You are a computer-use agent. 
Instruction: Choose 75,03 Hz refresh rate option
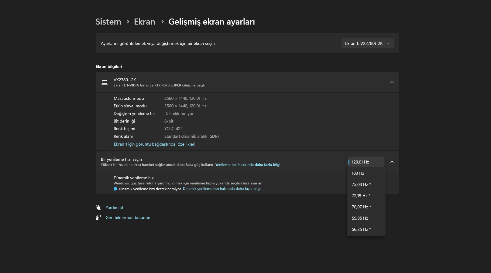(x=366, y=184)
